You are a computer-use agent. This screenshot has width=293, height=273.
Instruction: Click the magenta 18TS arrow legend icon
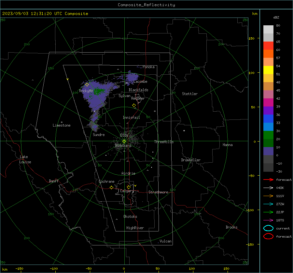coord(268,220)
